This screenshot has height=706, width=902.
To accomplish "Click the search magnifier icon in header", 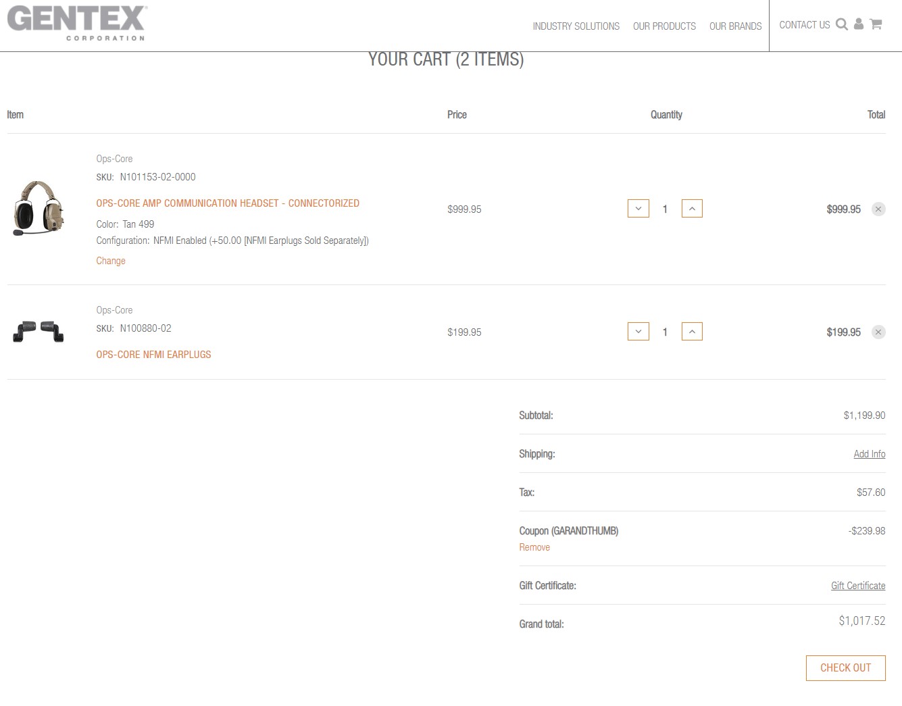I will [841, 24].
